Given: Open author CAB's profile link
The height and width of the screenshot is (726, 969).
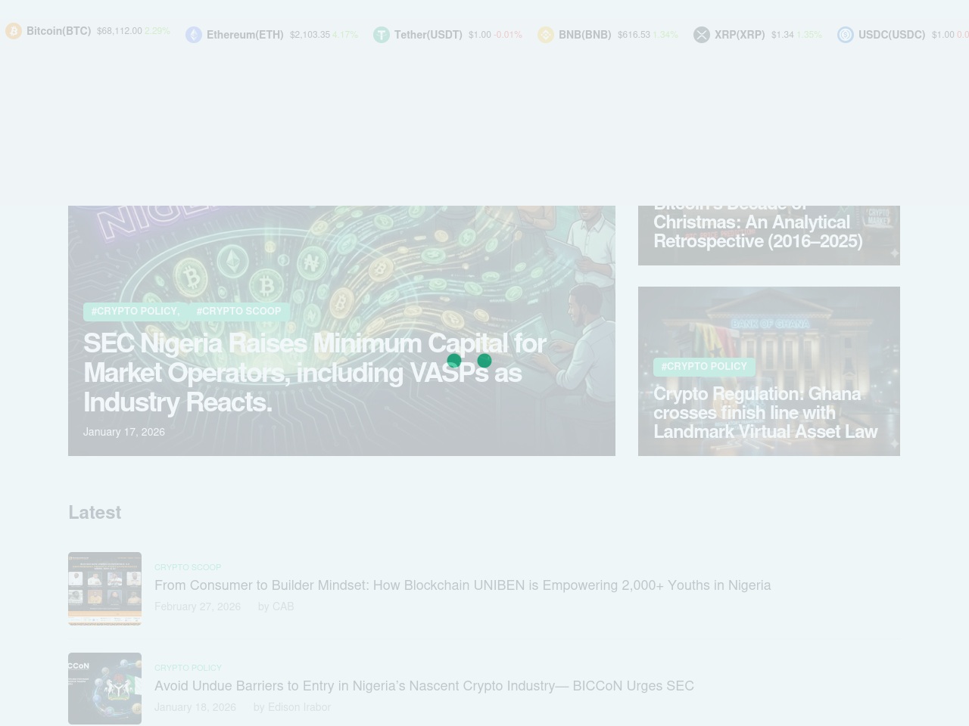Looking at the screenshot, I should point(283,607).
